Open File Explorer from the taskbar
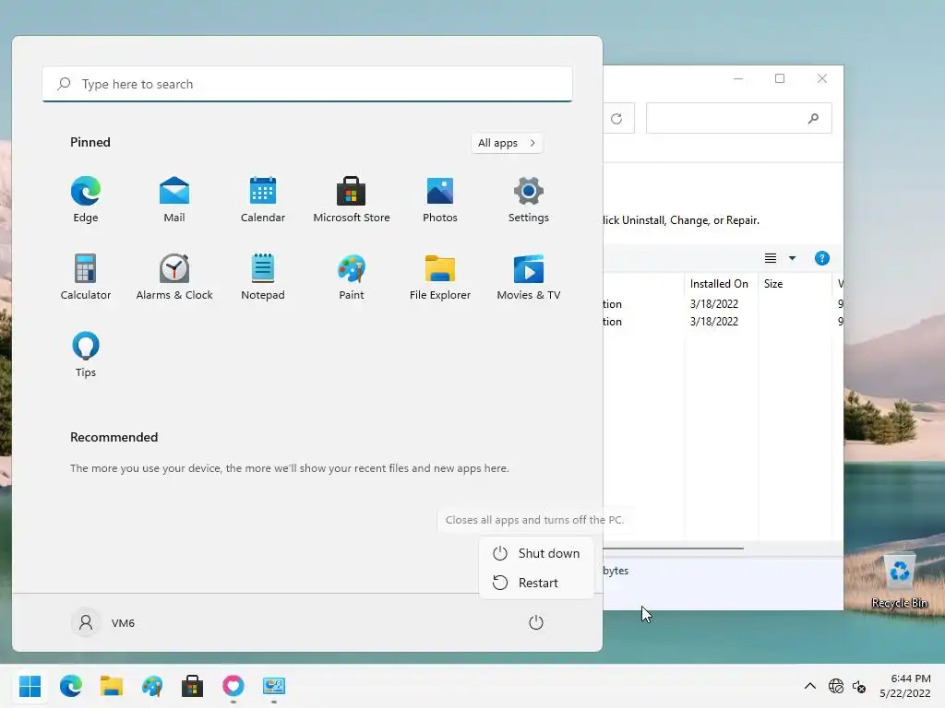This screenshot has height=708, width=945. 112,686
